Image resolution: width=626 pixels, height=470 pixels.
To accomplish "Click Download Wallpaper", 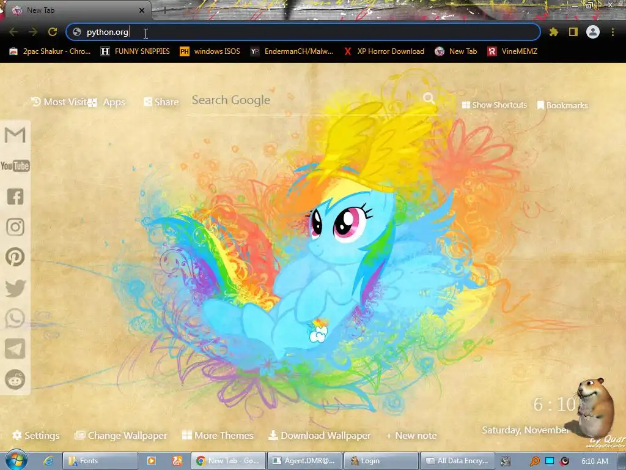I will coord(319,435).
